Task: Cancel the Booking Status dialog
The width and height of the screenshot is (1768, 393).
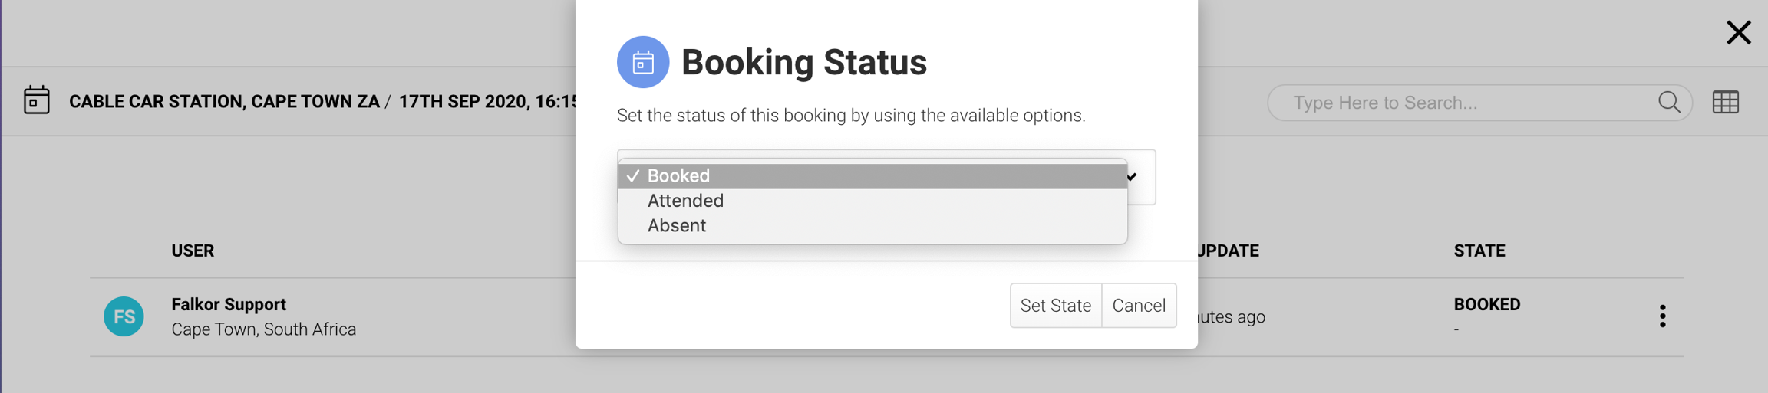Action: tap(1139, 306)
